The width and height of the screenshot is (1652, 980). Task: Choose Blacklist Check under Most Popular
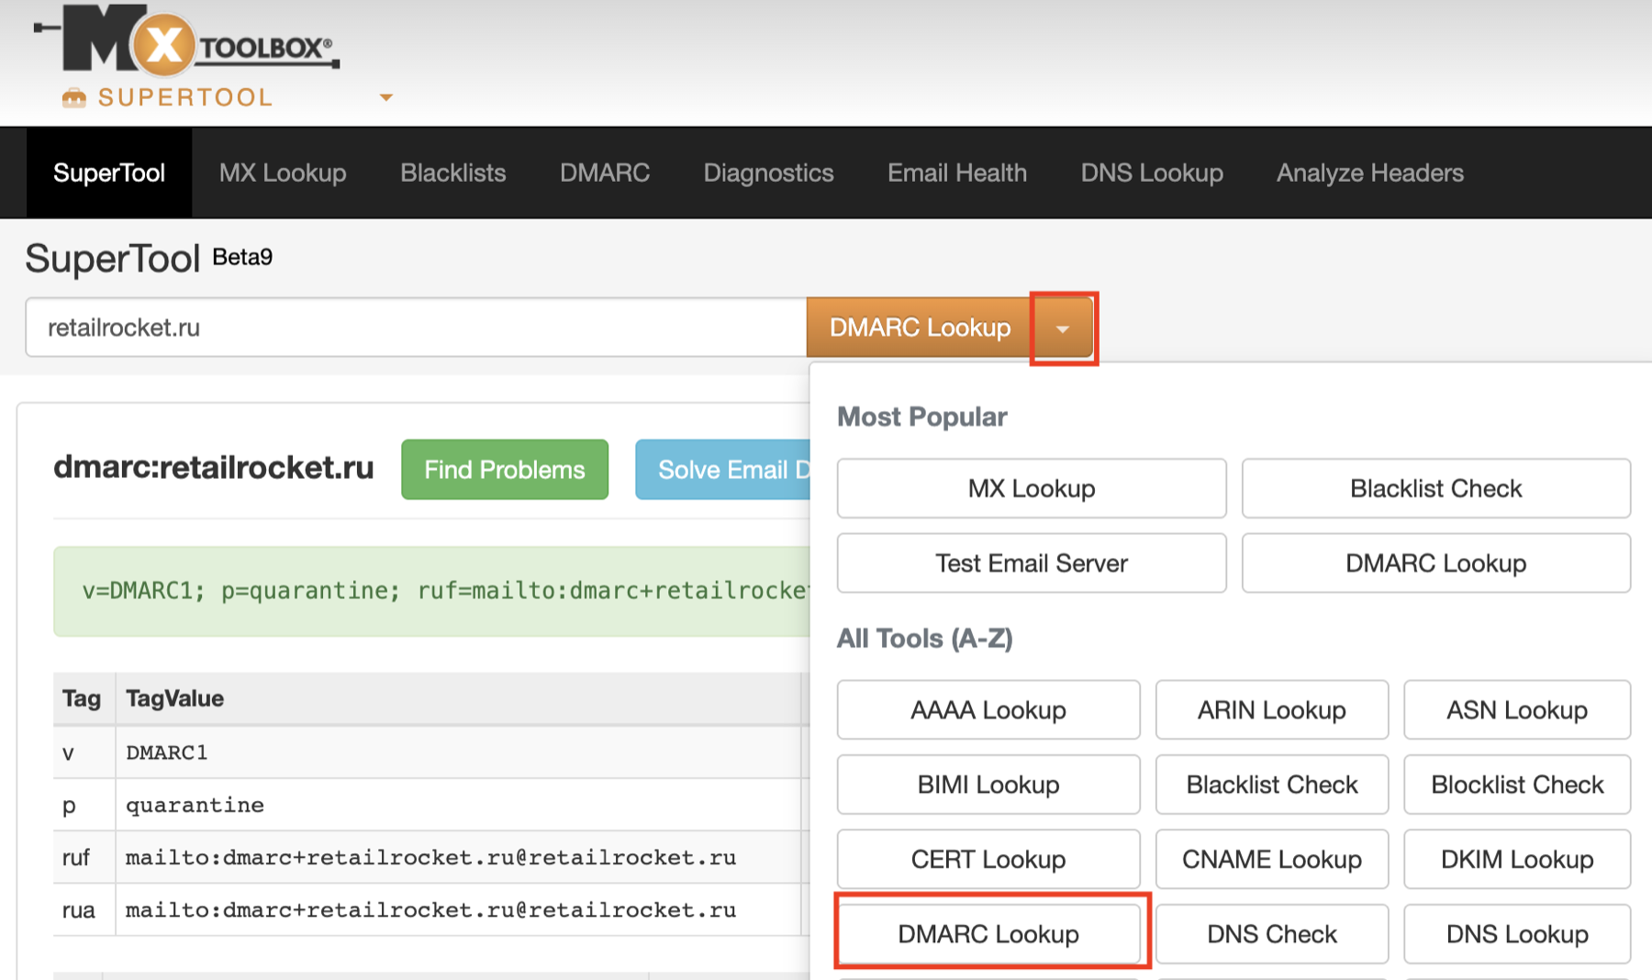pyautogui.click(x=1436, y=488)
